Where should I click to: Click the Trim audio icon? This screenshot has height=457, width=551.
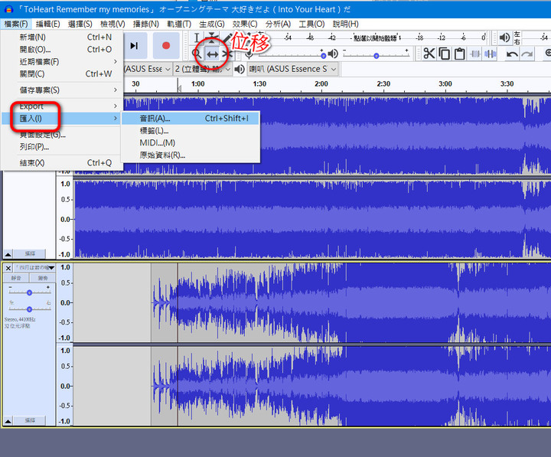pyautogui.click(x=475, y=54)
